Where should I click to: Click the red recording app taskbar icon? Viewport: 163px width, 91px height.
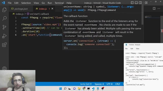coord(103,88)
